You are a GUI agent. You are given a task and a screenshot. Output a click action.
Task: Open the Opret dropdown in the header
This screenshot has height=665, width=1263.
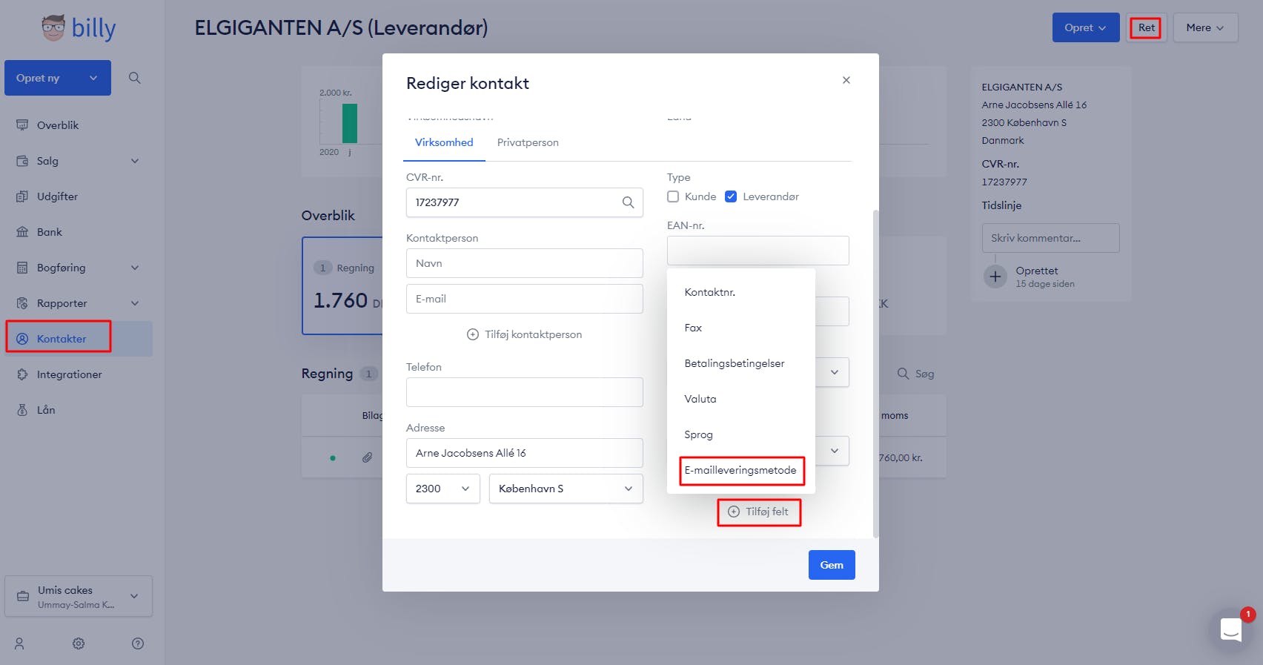tap(1086, 27)
